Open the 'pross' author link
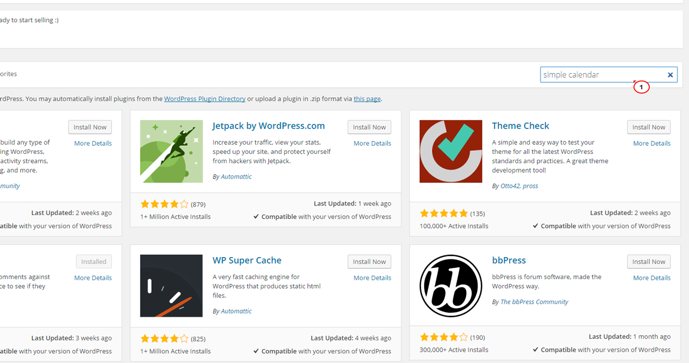Screen dimensions: 689x363 click(530, 186)
